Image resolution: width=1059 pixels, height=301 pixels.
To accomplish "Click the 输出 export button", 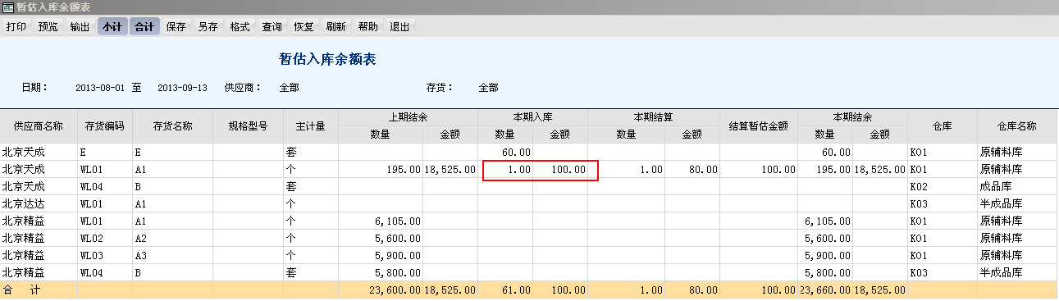I will (x=80, y=26).
